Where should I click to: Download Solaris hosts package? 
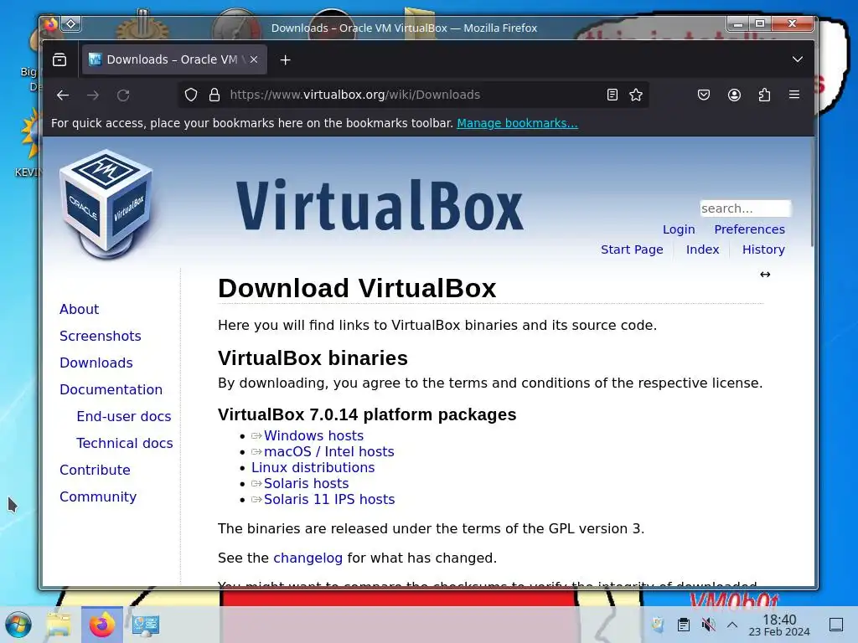pyautogui.click(x=306, y=483)
